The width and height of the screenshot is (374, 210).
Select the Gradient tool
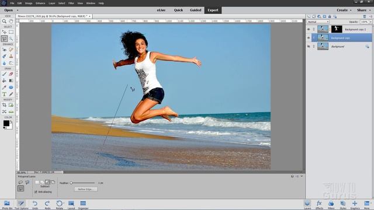tap(11, 80)
